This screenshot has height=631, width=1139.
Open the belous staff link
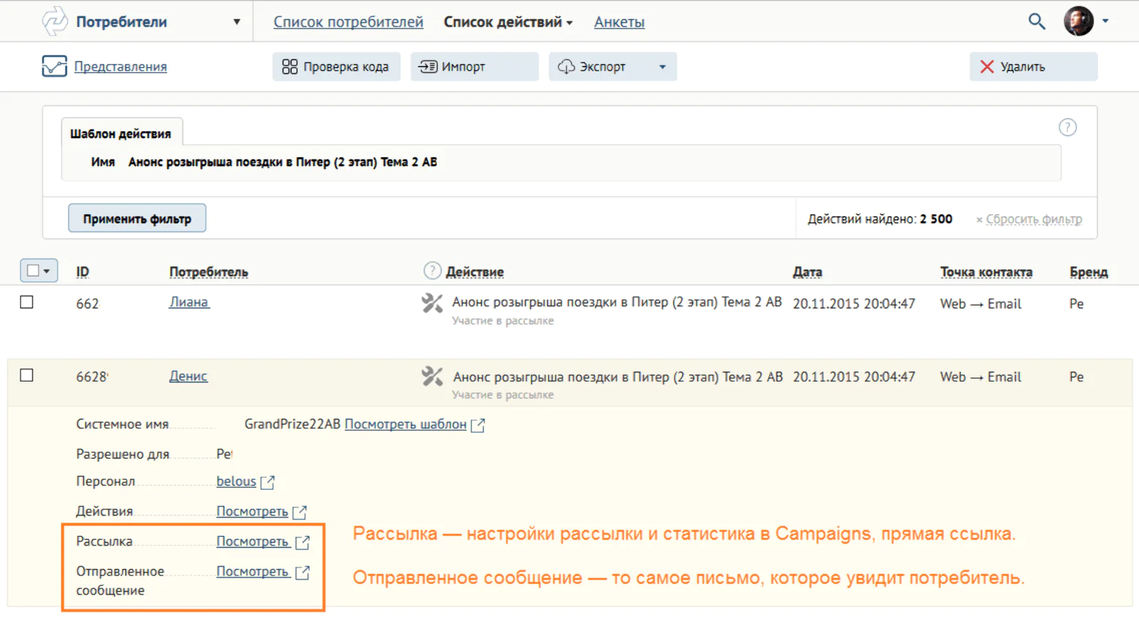click(x=236, y=481)
